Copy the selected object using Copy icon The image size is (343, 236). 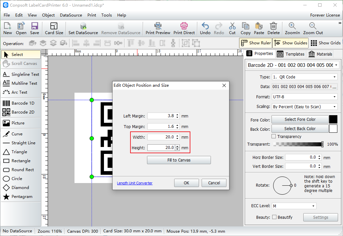pos(245,28)
